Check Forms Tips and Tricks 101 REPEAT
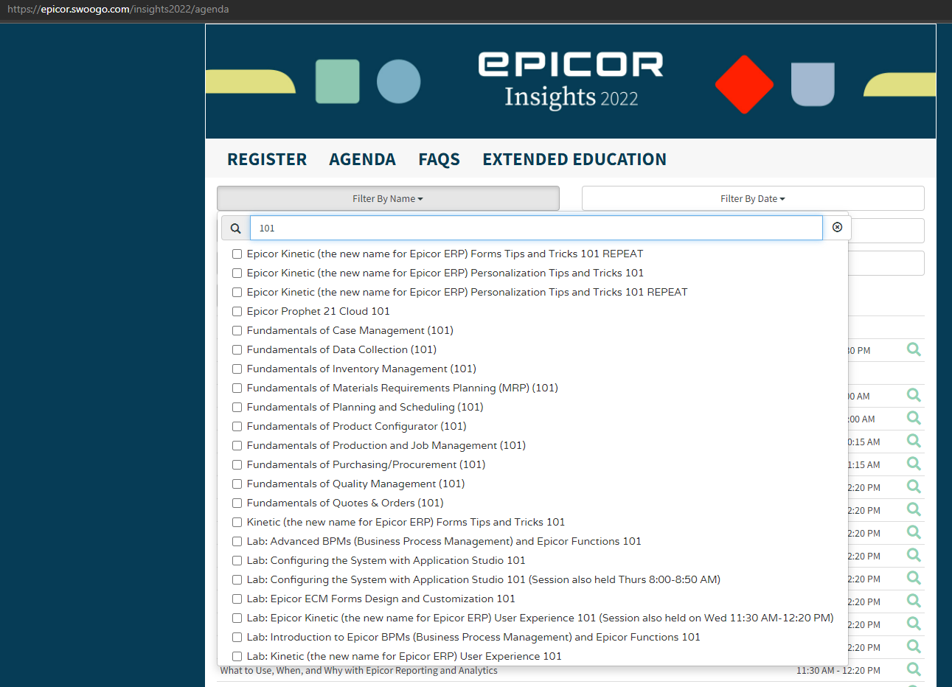 coord(237,254)
